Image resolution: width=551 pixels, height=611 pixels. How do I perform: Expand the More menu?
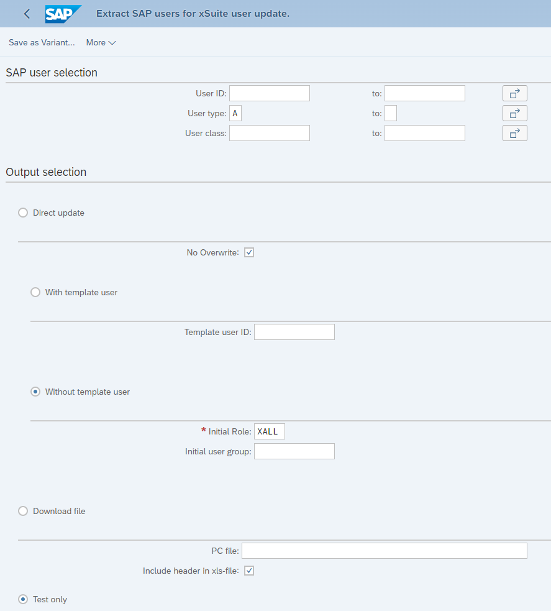(101, 42)
